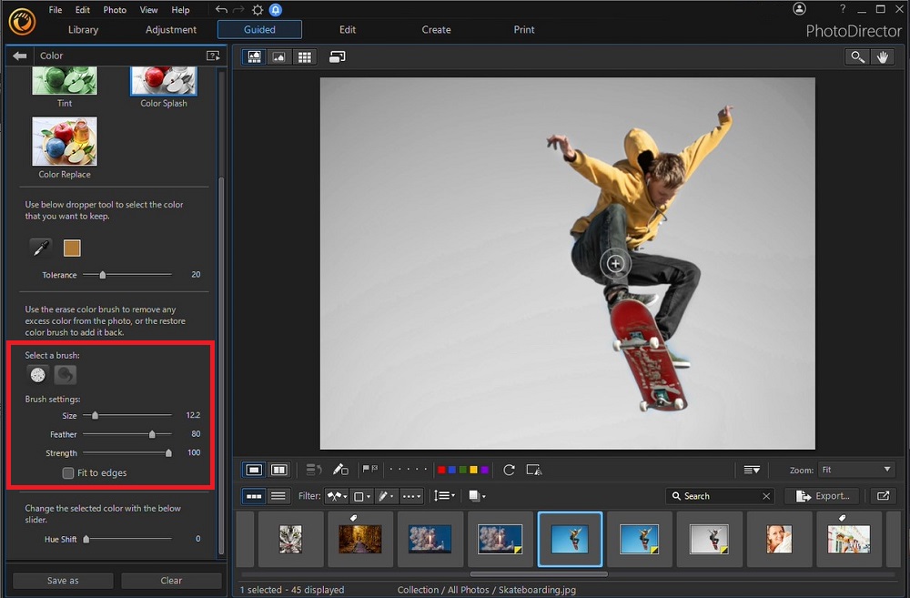910x598 pixels.
Task: Click inside the Search field
Action: click(719, 495)
